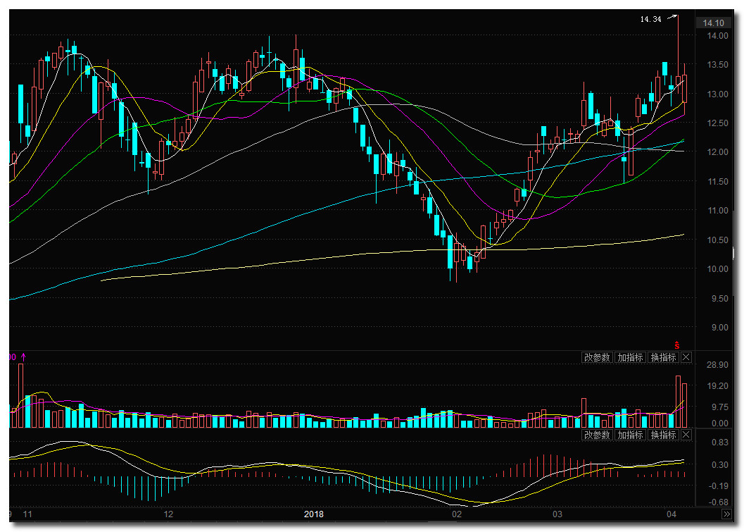Click 加指标 in the MACD panel

[630, 435]
